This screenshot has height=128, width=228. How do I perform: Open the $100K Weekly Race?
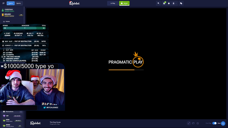click(10, 126)
